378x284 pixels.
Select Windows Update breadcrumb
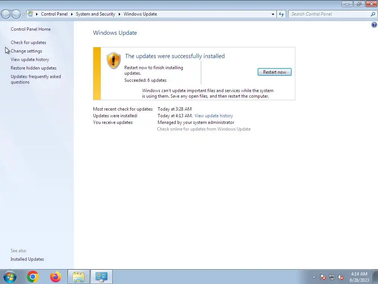140,14
